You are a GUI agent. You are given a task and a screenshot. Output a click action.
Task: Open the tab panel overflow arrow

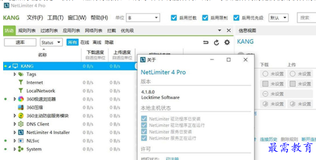coord(220,30)
